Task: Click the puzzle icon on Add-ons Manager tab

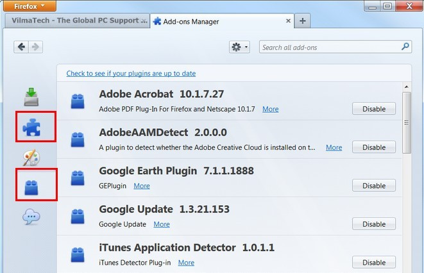Action: [x=157, y=21]
